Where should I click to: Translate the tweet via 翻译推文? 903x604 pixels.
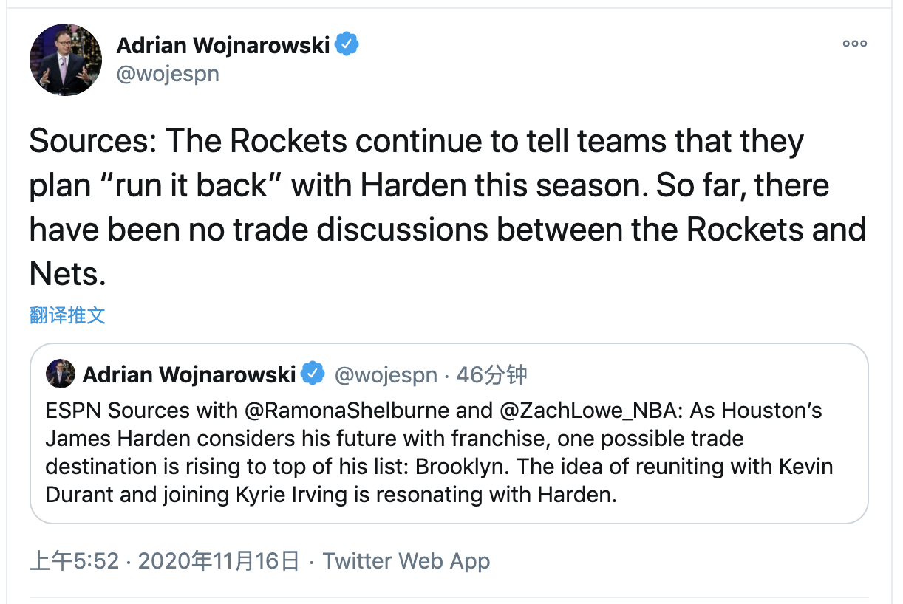(67, 315)
